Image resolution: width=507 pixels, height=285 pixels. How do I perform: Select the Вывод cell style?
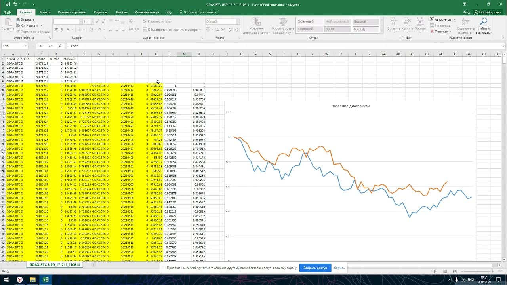[366, 29]
